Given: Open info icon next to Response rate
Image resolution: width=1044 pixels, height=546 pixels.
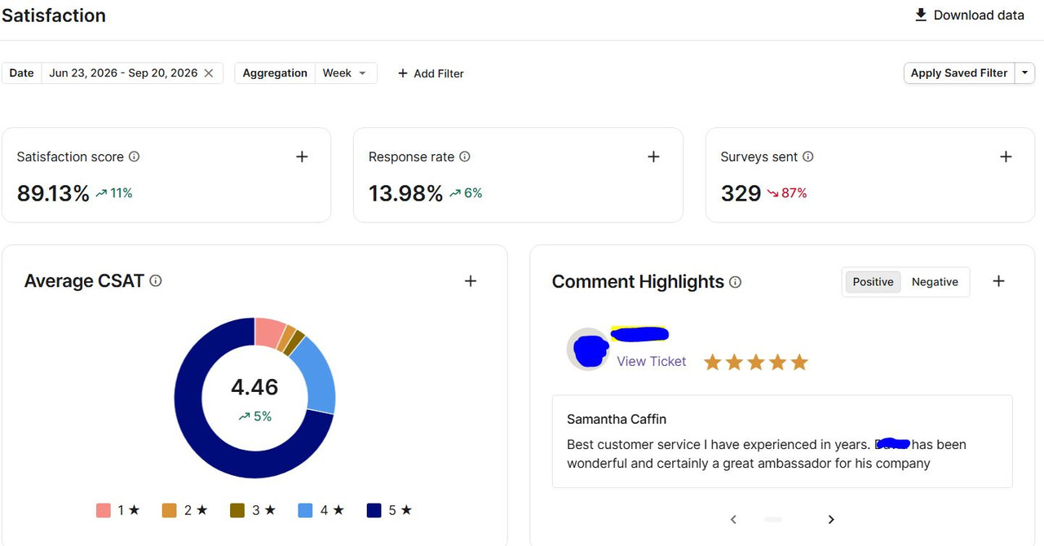Looking at the screenshot, I should [x=465, y=156].
